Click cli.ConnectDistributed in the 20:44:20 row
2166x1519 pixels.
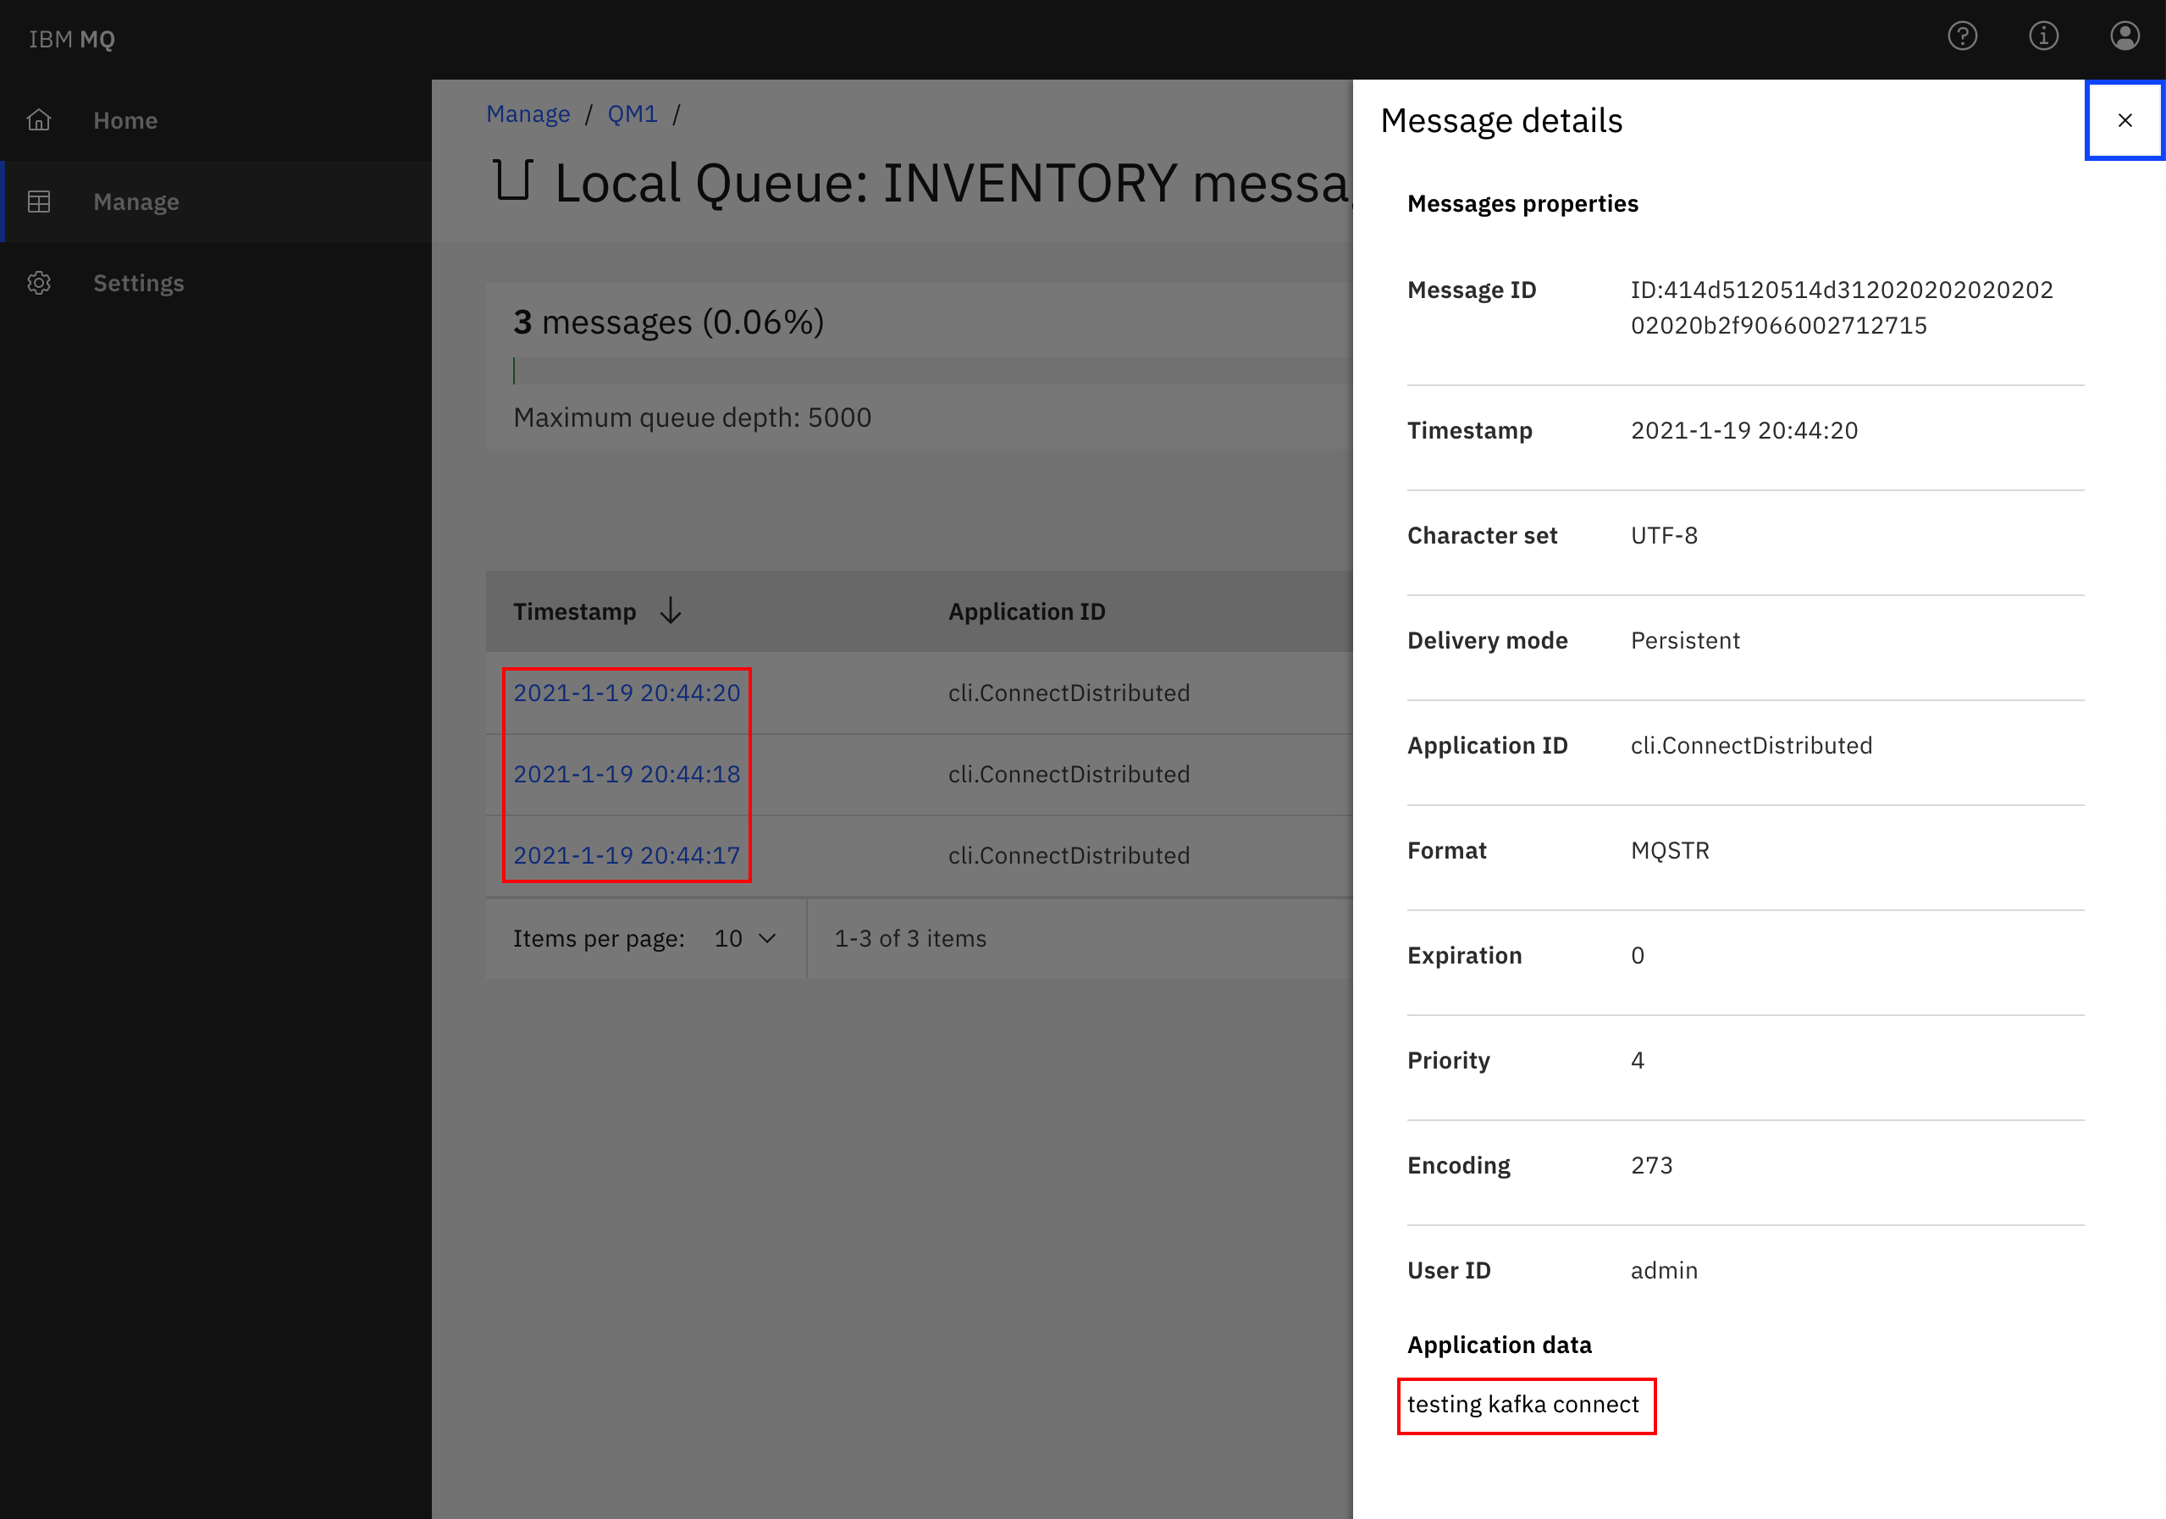point(1069,693)
